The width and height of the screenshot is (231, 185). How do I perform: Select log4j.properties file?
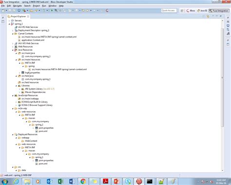(x=32, y=73)
